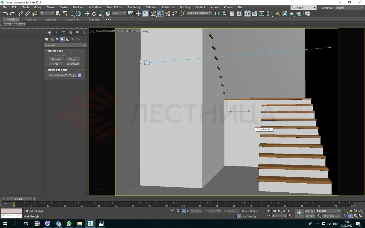Open the Modifiers menu
Image resolution: width=365 pixels, height=228 pixels.
[x=78, y=7]
